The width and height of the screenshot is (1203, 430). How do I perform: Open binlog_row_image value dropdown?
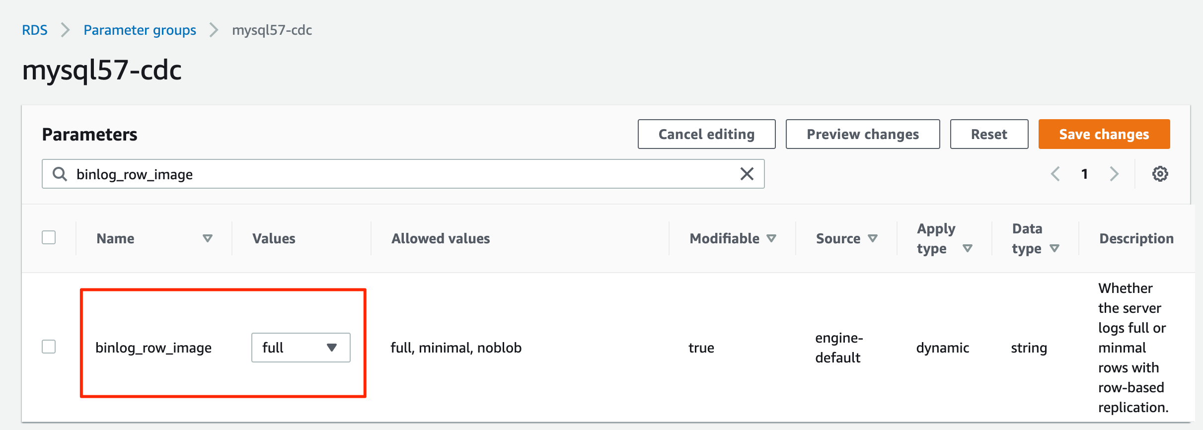(301, 348)
